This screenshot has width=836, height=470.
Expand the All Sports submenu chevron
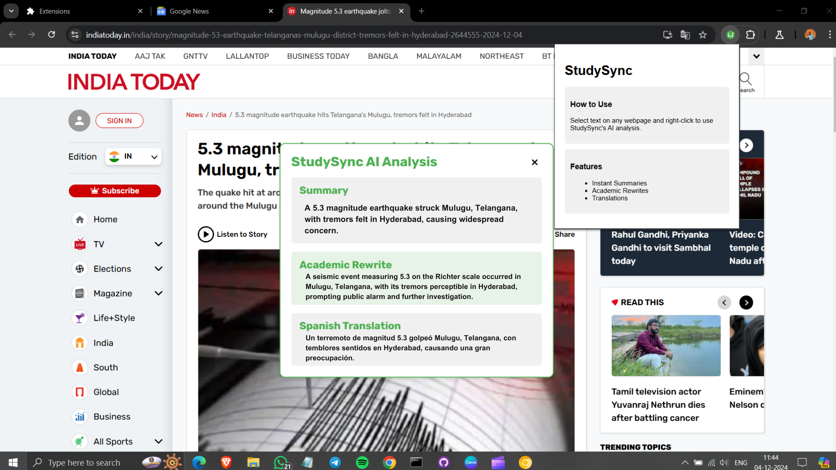(x=158, y=441)
